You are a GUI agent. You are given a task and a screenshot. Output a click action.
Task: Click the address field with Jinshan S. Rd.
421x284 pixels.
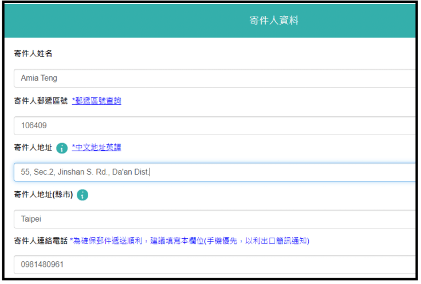(x=215, y=172)
